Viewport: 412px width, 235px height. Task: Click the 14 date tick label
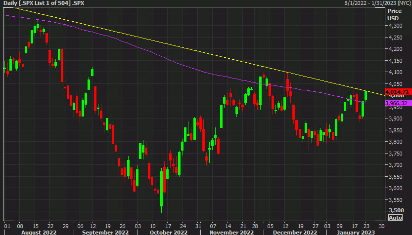[x=229, y=226]
